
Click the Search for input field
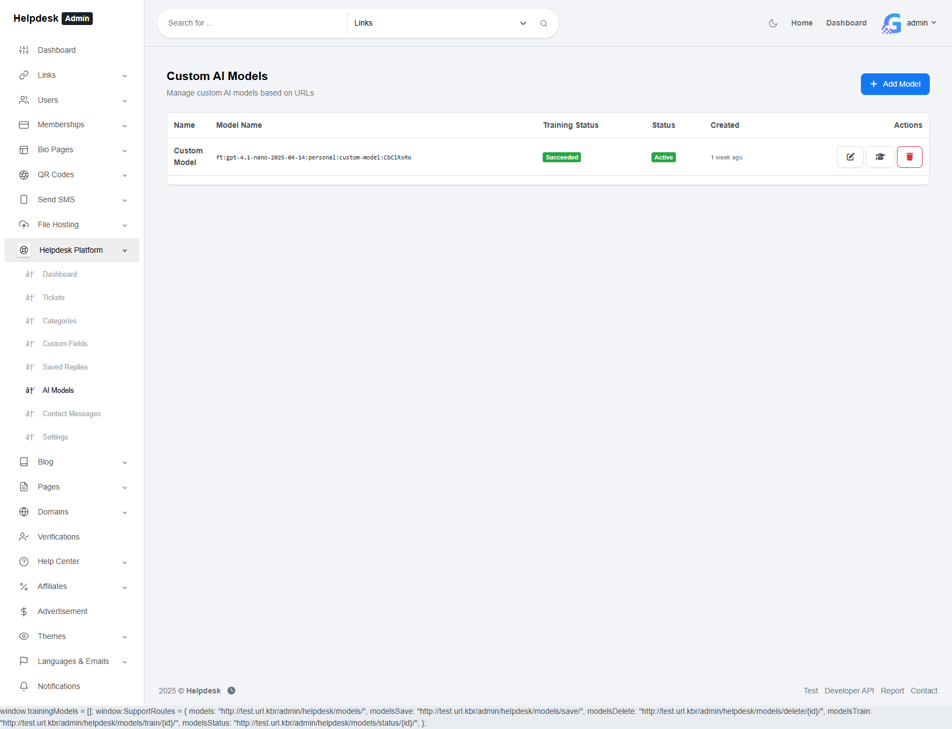click(253, 23)
